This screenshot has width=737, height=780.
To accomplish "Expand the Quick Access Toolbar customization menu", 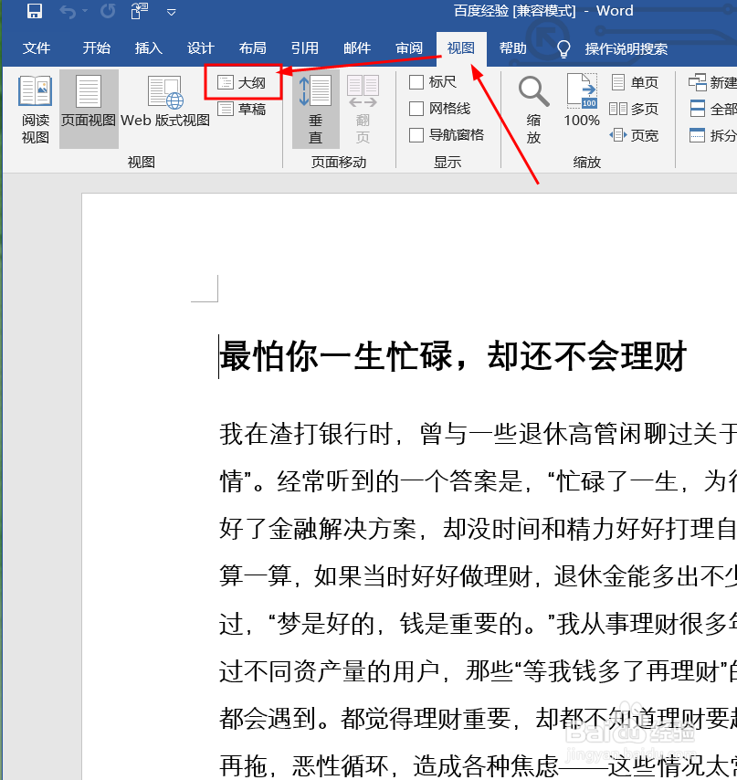I will 171,12.
